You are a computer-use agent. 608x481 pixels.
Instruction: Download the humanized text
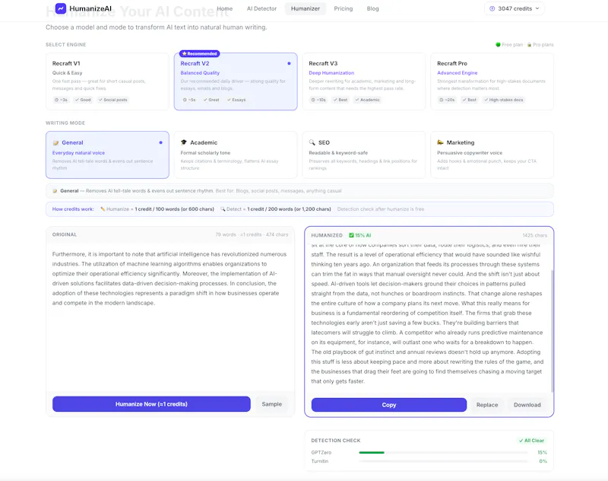coord(527,405)
